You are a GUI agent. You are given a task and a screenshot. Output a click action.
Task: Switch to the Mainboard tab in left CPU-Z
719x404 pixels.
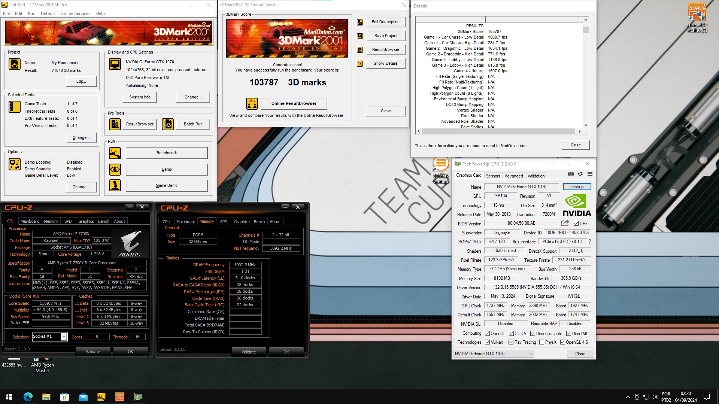click(30, 222)
